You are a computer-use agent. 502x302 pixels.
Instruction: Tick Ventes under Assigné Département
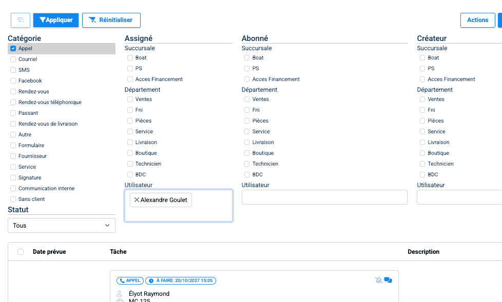(130, 99)
